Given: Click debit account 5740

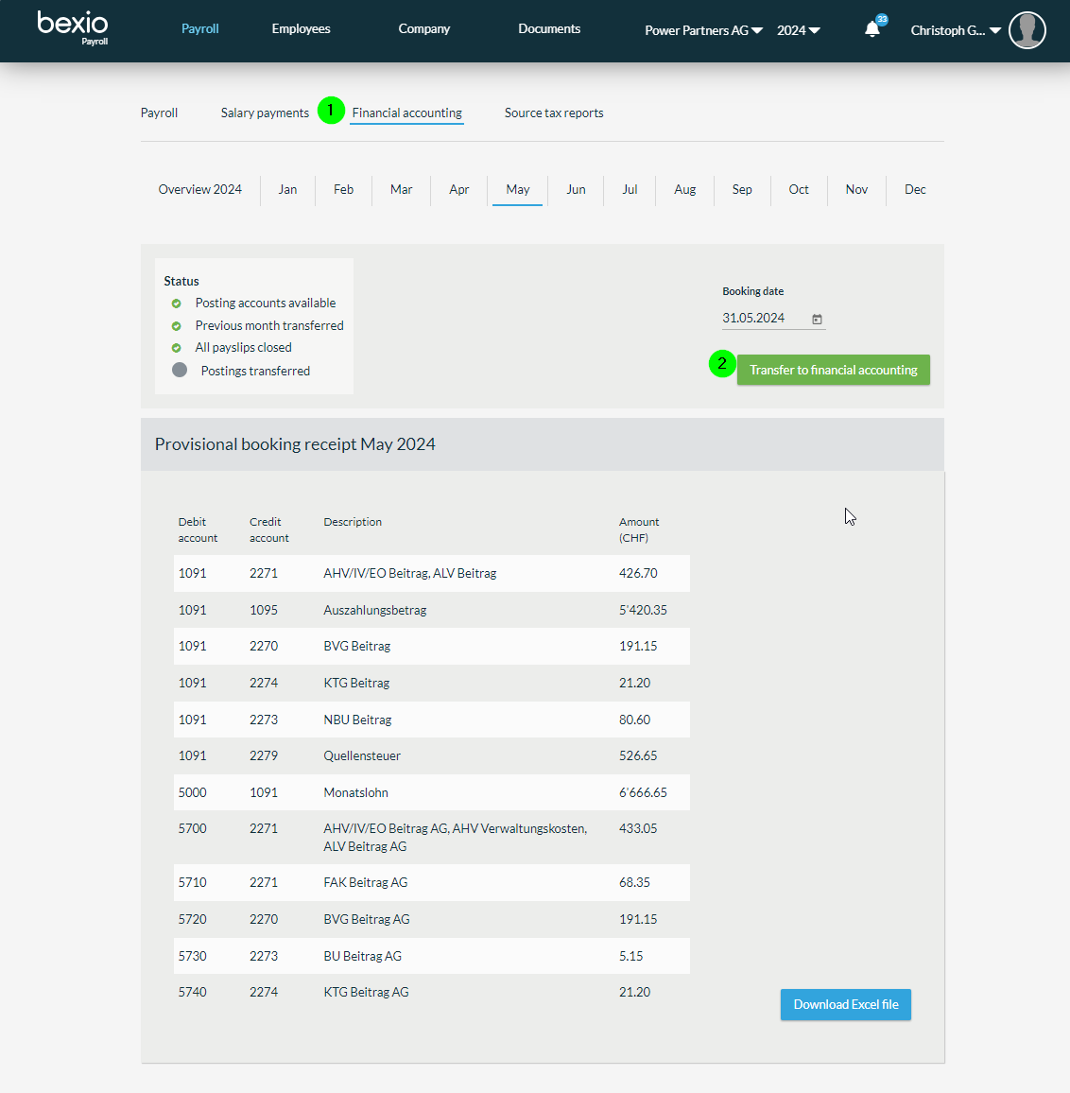Looking at the screenshot, I should point(193,992).
